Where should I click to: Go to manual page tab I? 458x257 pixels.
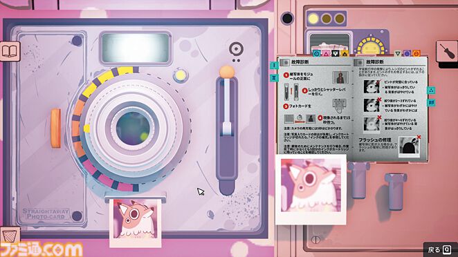[x=274, y=66]
